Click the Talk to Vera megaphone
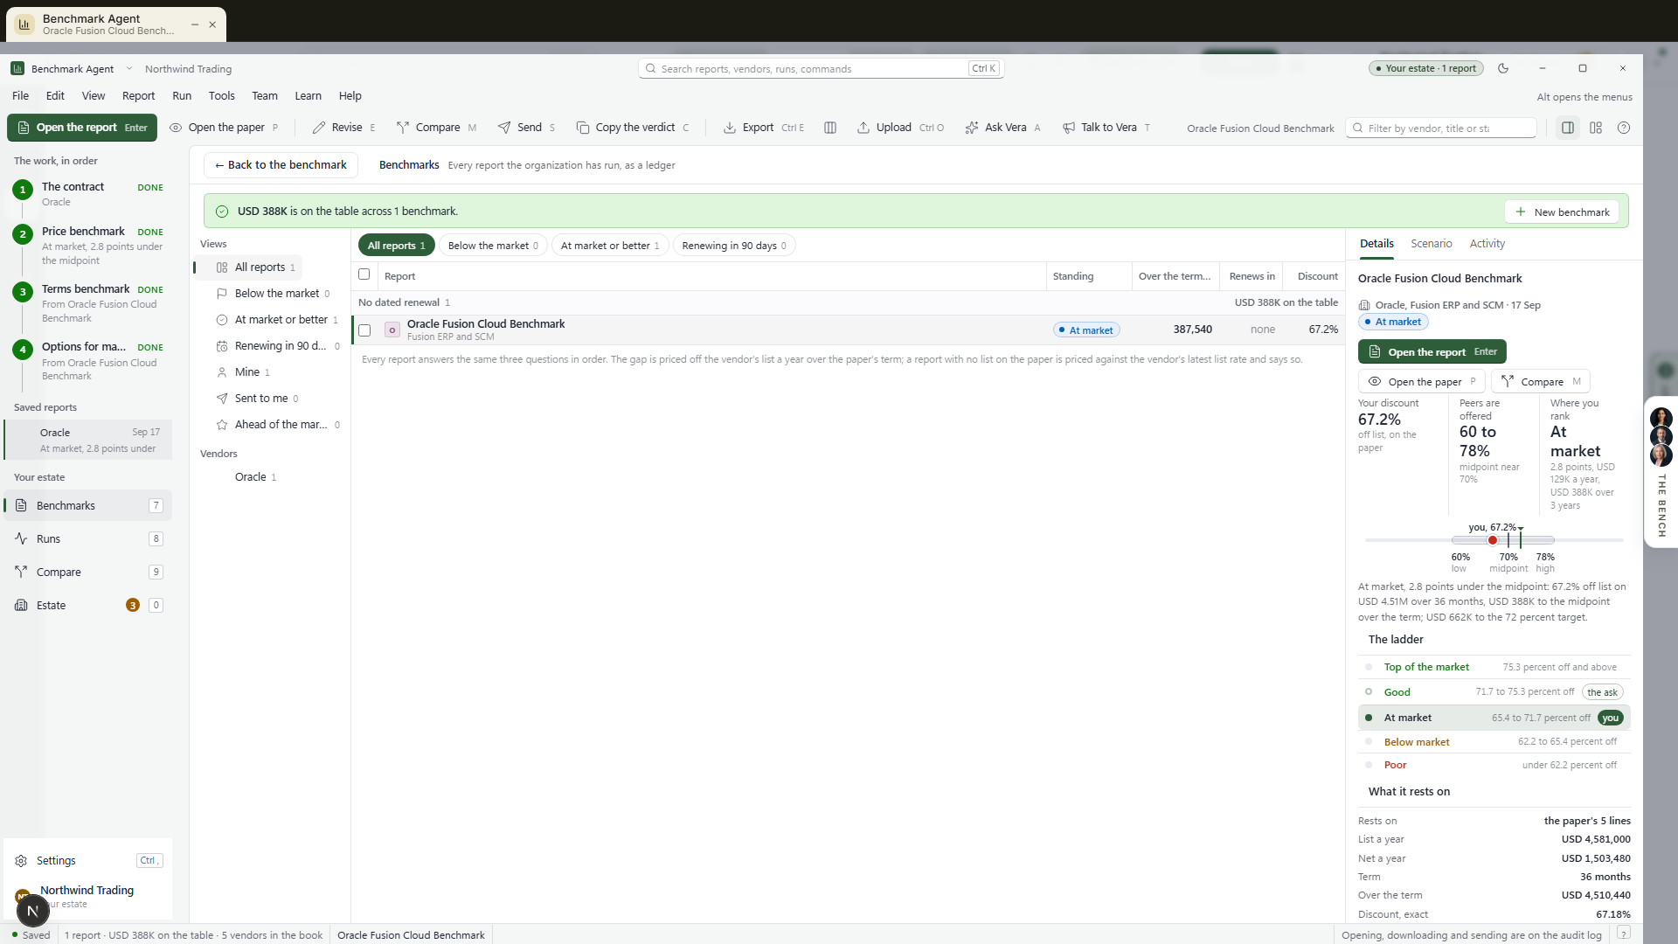 pyautogui.click(x=1106, y=128)
